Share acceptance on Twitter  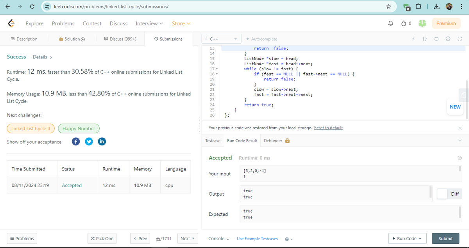pos(89,142)
